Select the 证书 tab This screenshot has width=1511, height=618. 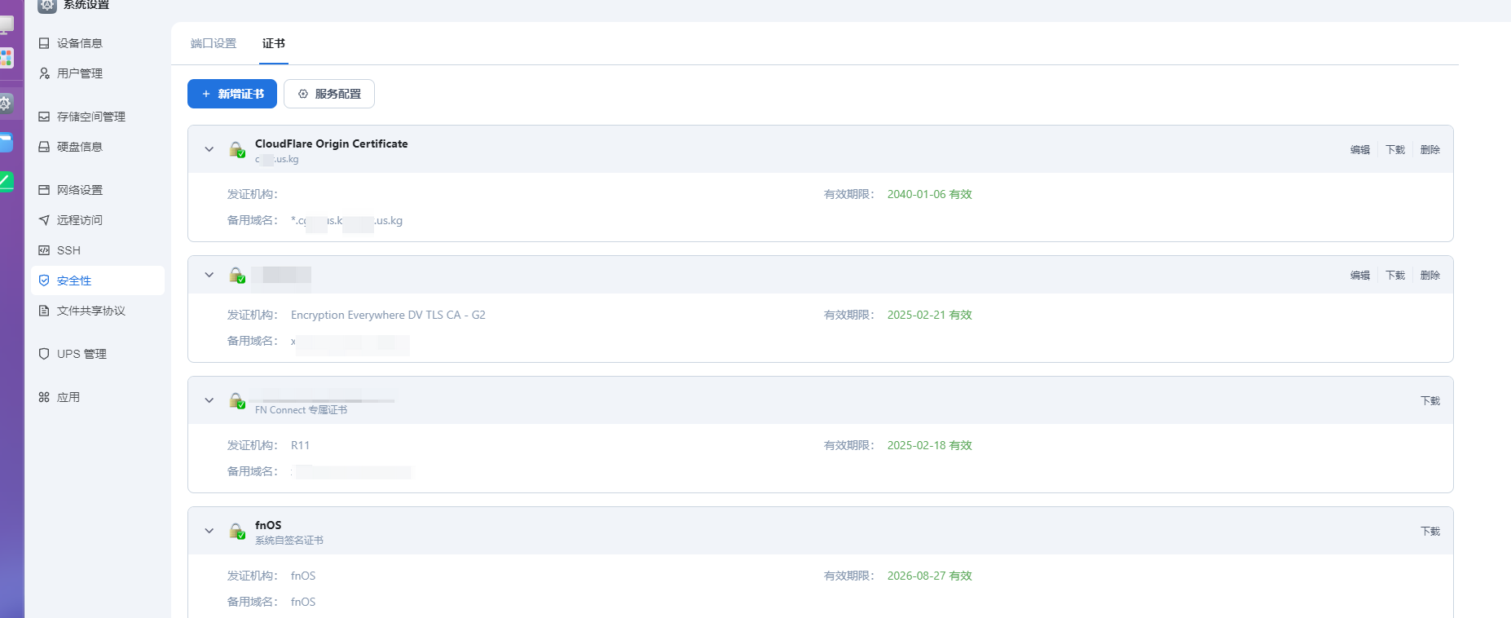(x=274, y=43)
